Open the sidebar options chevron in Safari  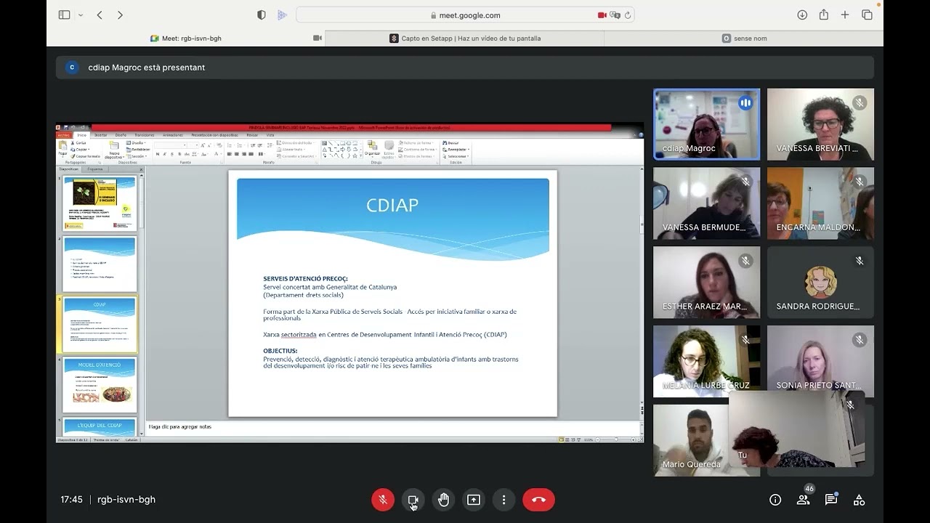coord(80,15)
